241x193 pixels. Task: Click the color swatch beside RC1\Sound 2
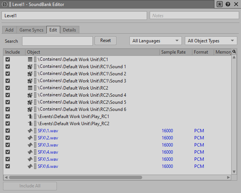35,74
